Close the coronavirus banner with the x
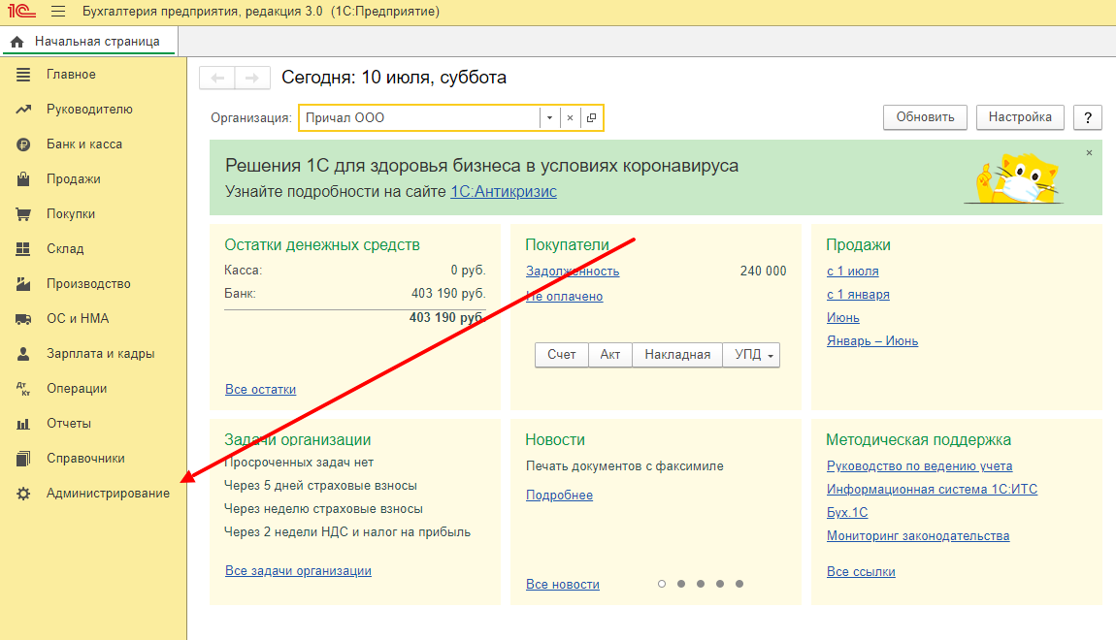Viewport: 1116px width, 640px height. click(1089, 153)
